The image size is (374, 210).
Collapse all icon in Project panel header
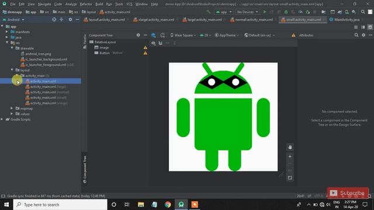tap(61, 19)
